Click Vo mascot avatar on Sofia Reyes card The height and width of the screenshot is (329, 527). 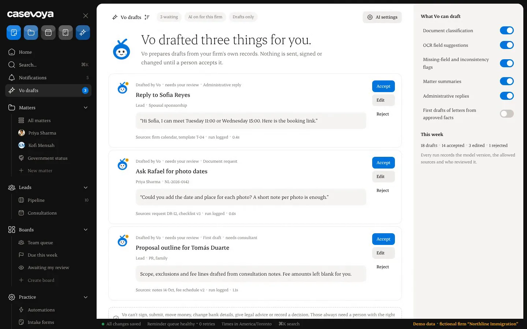point(123,88)
